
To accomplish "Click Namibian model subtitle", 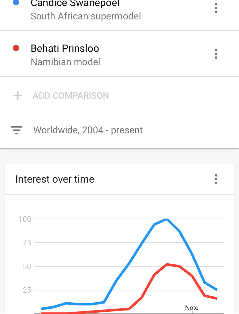I will tap(65, 62).
